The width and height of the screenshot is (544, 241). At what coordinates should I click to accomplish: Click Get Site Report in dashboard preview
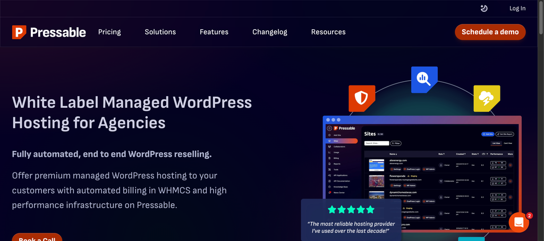tap(505, 134)
